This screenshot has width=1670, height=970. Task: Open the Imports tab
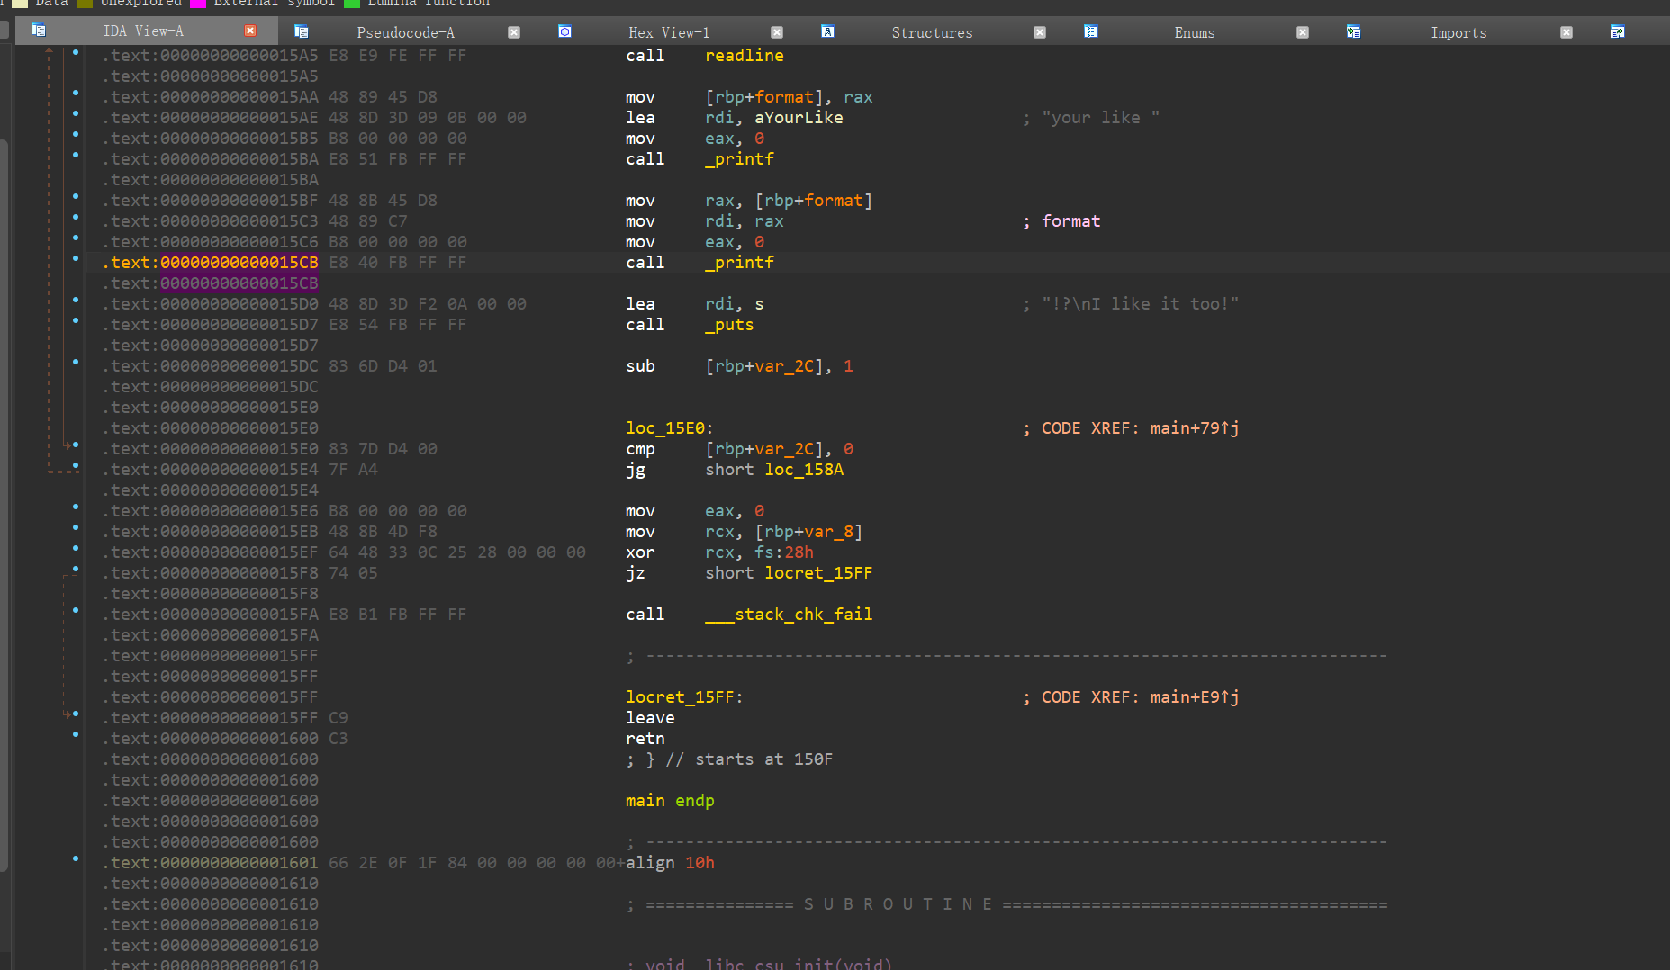point(1458,32)
